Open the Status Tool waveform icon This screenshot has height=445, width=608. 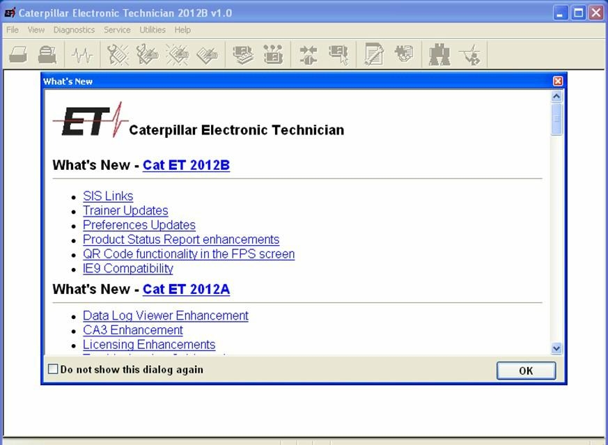(82, 54)
